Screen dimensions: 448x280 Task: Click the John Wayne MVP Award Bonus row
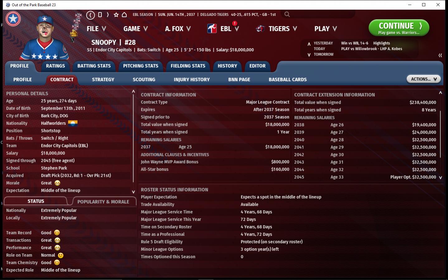(x=215, y=162)
